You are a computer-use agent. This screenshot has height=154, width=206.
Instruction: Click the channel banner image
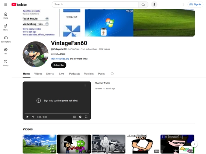109,23
